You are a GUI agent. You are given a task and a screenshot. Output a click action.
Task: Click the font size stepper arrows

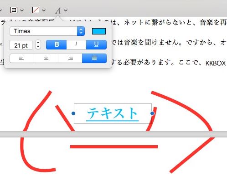coord(38,44)
